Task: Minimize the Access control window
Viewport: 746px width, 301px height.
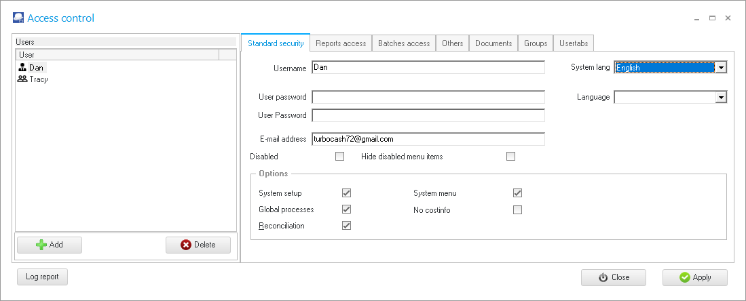Action: (x=696, y=18)
